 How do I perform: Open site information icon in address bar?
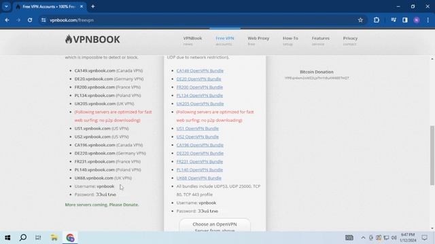[43, 20]
